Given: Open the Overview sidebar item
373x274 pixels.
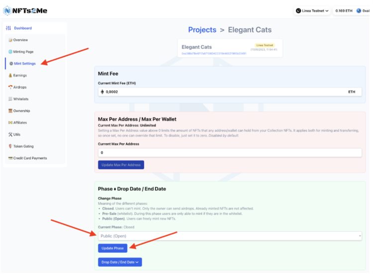Looking at the screenshot, I should (x=20, y=40).
